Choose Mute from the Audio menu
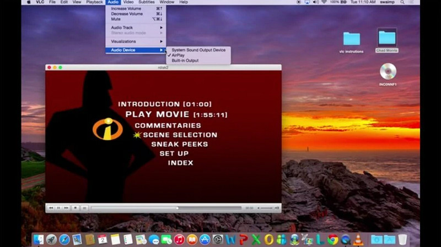 pyautogui.click(x=136, y=19)
